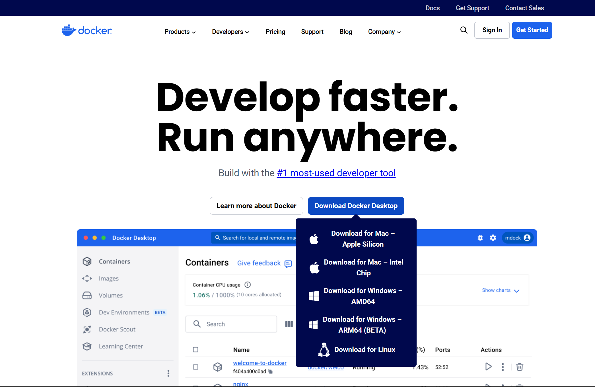Click the Docker Scout label in sidebar
This screenshot has height=387, width=595.
point(117,329)
